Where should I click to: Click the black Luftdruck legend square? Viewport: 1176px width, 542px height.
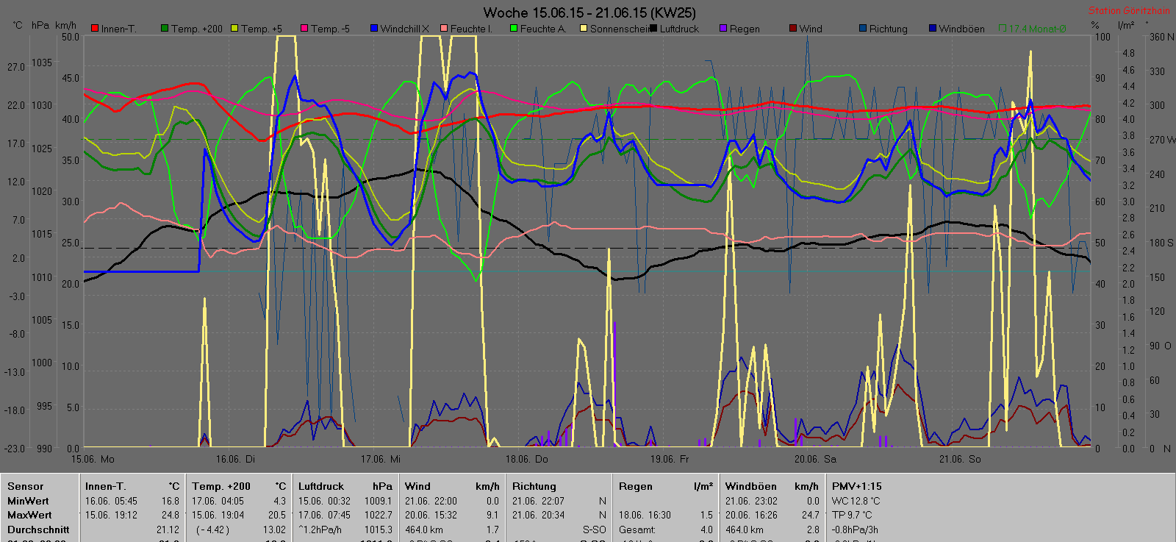(653, 29)
